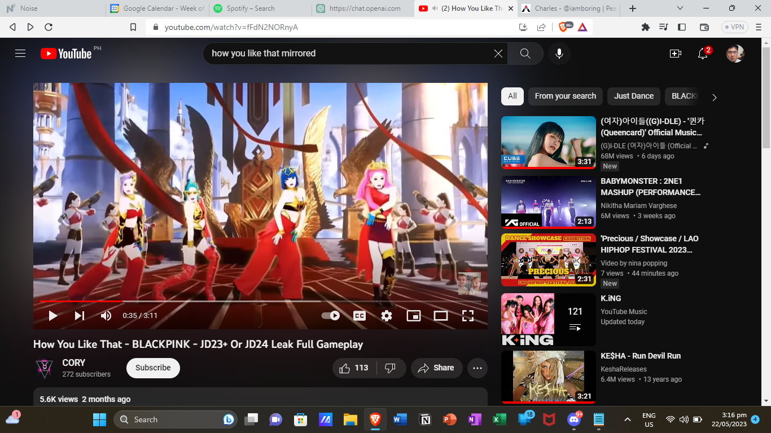Screen dimensions: 771x433
Task: Open YouTube notifications bell
Action: (703, 54)
